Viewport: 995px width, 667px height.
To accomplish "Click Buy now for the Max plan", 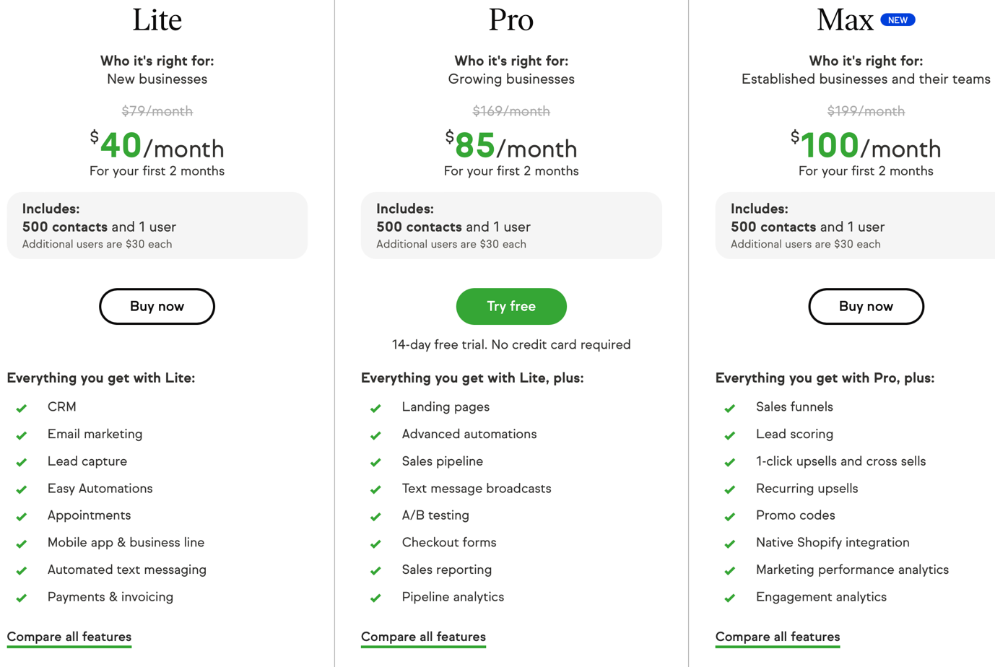I will click(x=866, y=306).
